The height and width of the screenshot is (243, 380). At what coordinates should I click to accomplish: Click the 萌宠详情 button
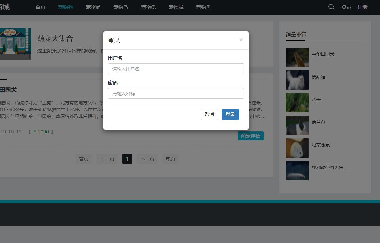coord(250,136)
